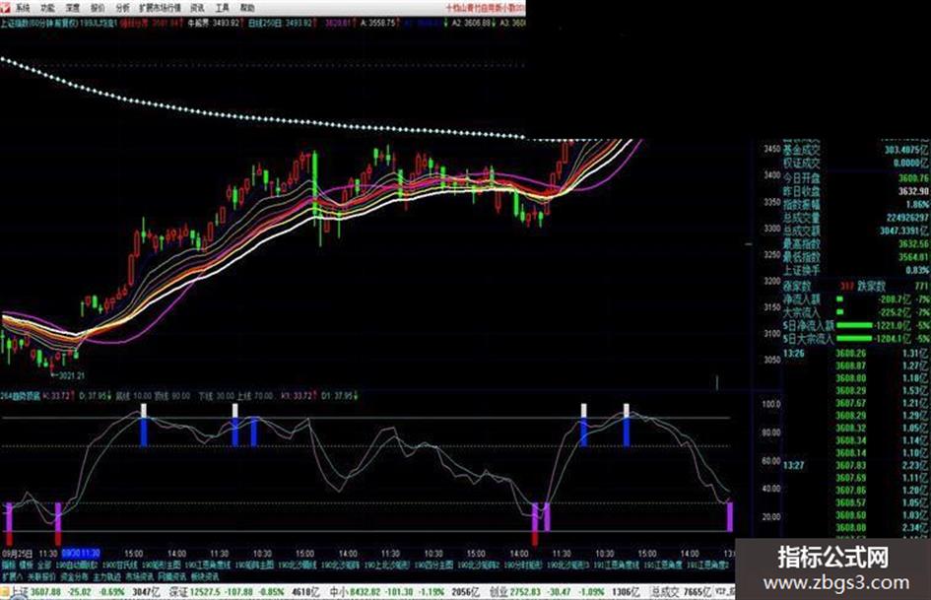931x600 pixels.
Task: Select the 模板 bottom tab
Action: pos(27,566)
